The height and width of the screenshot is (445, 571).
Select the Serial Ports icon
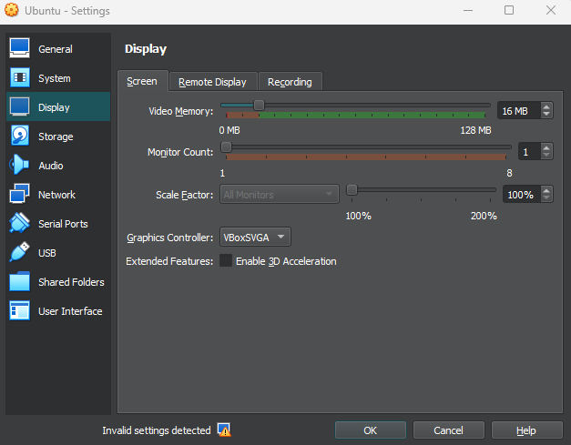20,224
